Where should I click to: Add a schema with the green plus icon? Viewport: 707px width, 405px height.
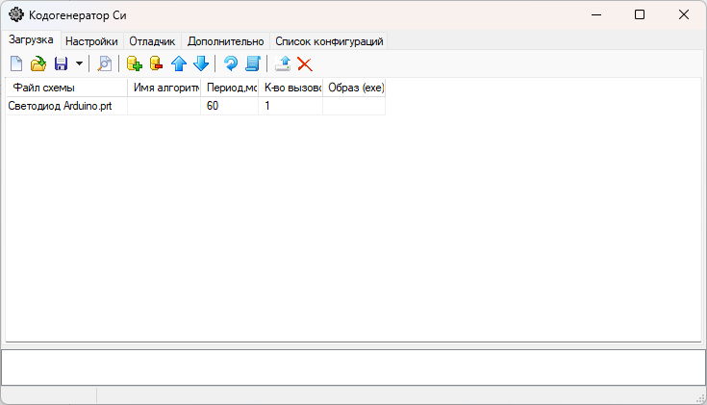(134, 64)
